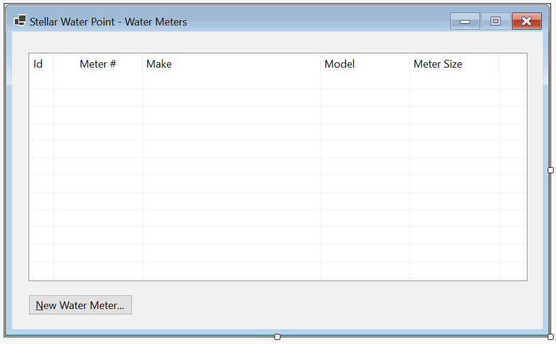Minimize the Water Meters window
The height and width of the screenshot is (344, 556).
pyautogui.click(x=465, y=21)
